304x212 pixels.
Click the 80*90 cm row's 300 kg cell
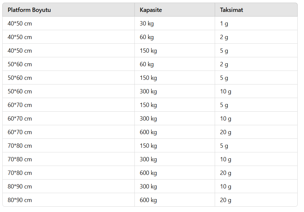pos(175,186)
